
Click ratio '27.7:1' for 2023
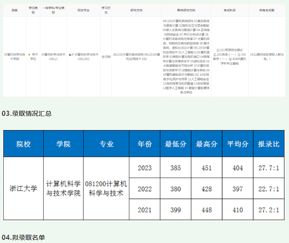269,168
